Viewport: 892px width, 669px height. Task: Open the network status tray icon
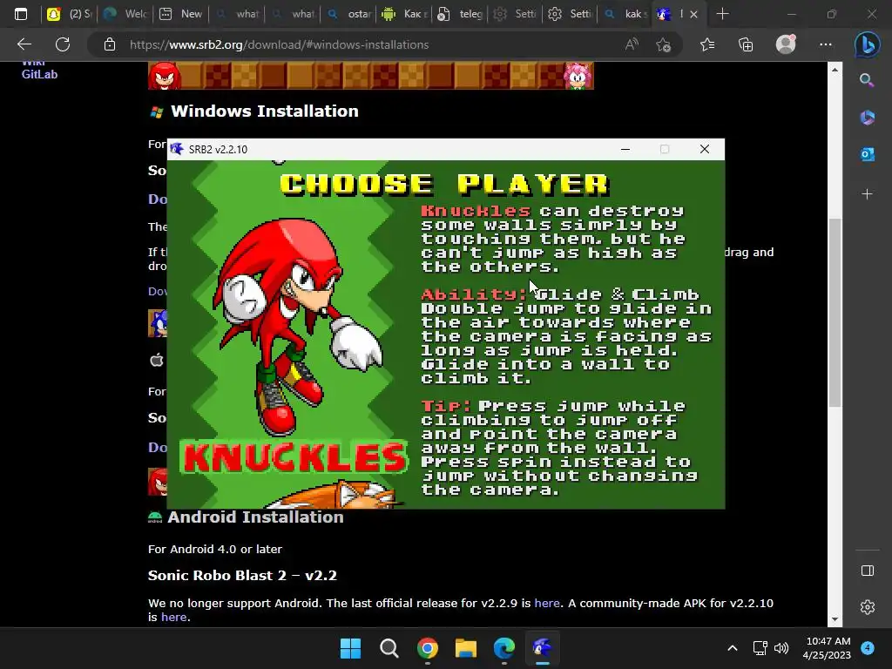coord(760,648)
